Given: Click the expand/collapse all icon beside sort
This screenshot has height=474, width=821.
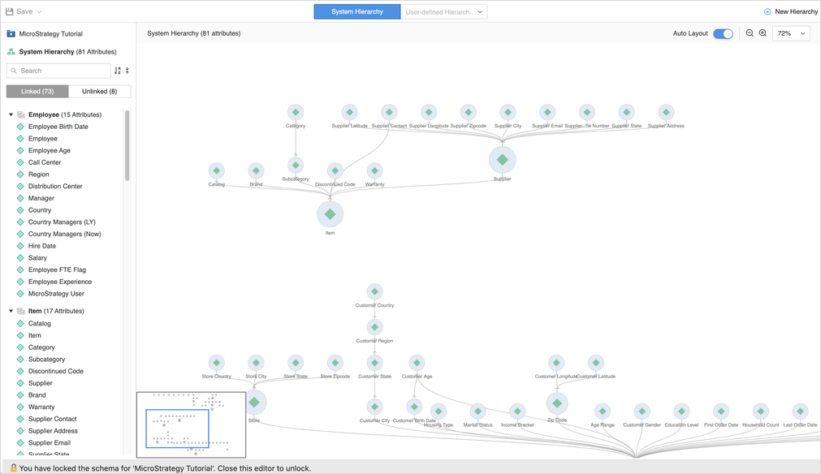Looking at the screenshot, I should [x=127, y=71].
